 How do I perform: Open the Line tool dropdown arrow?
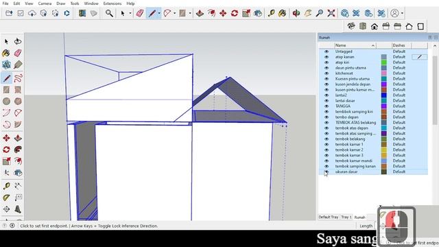[x=159, y=13]
